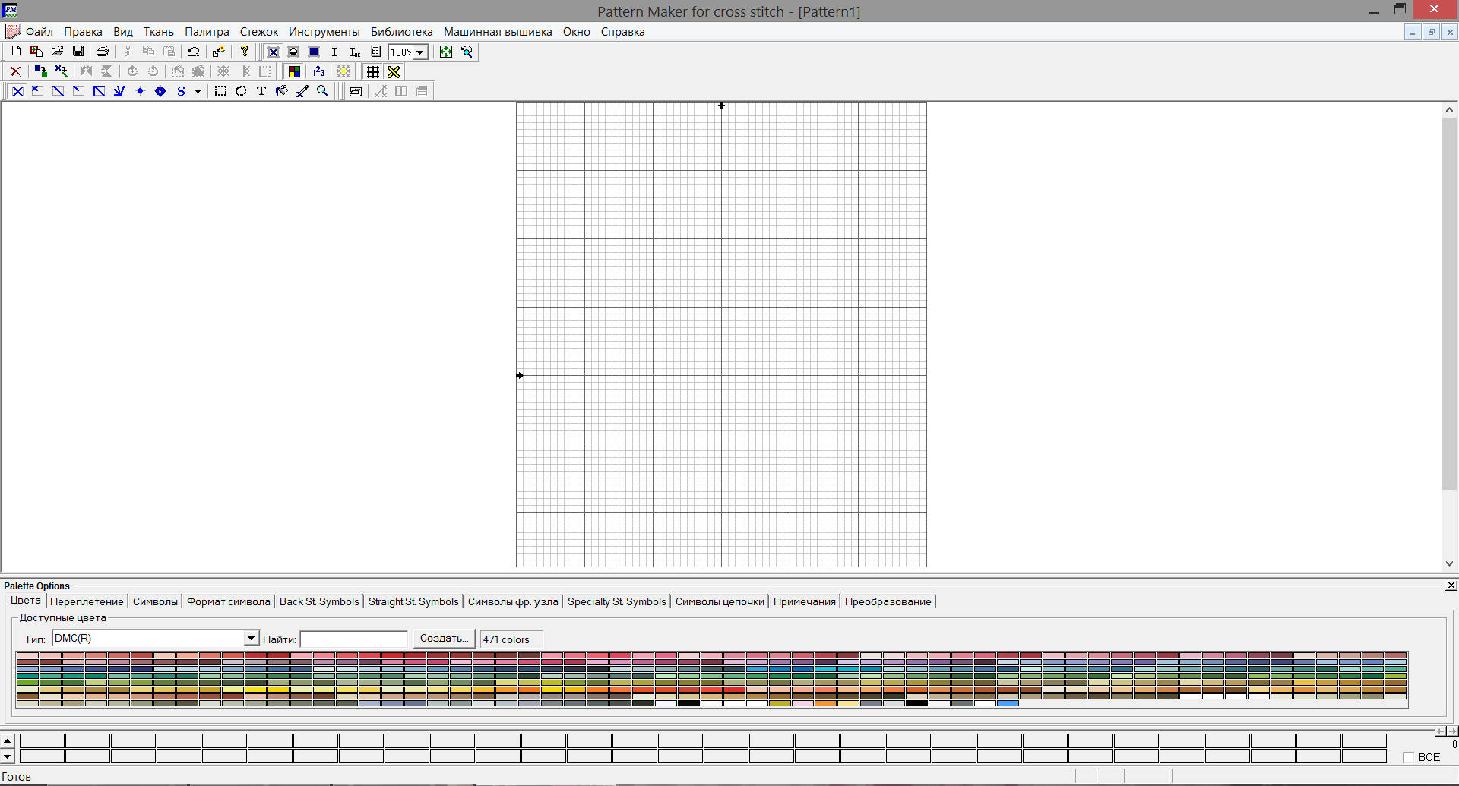Click the Создать... button
Screen dimensions: 1459x786
point(445,639)
